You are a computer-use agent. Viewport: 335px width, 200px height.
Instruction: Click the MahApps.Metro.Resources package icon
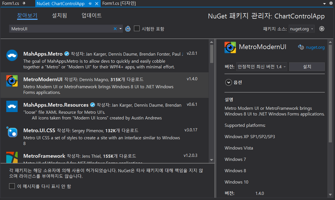point(12,106)
